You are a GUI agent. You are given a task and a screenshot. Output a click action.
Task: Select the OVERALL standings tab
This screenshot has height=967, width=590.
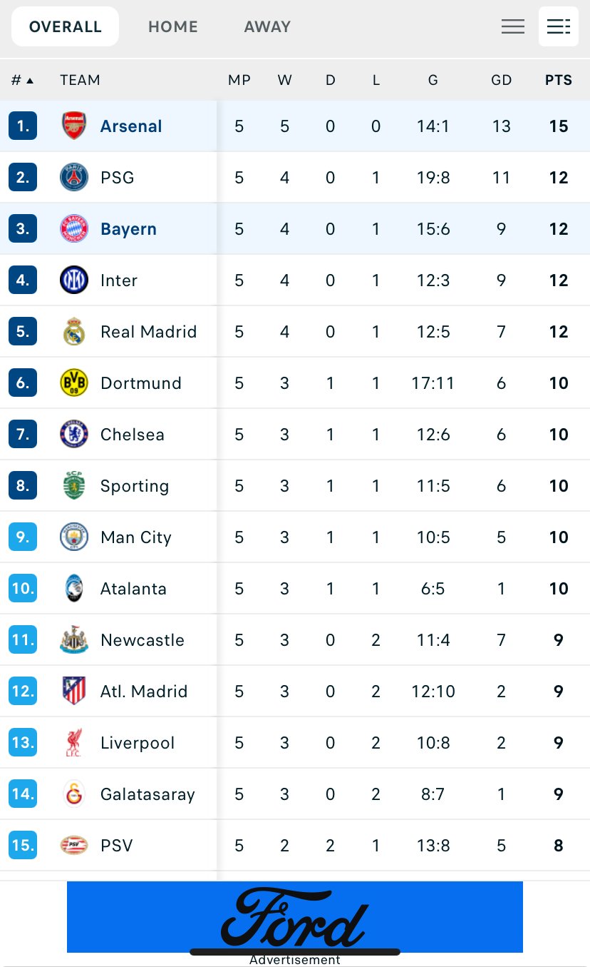66,27
